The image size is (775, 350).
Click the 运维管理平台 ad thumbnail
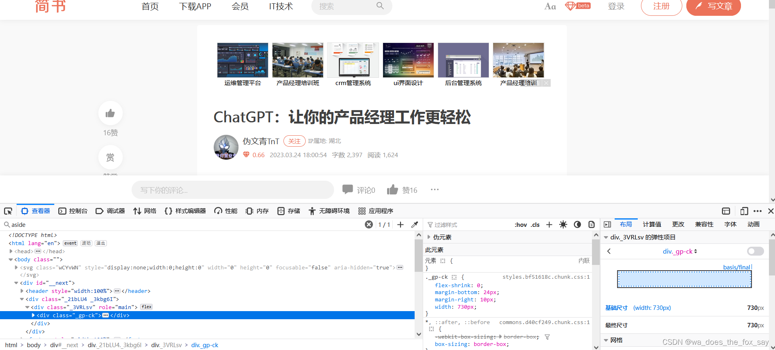coord(243,60)
